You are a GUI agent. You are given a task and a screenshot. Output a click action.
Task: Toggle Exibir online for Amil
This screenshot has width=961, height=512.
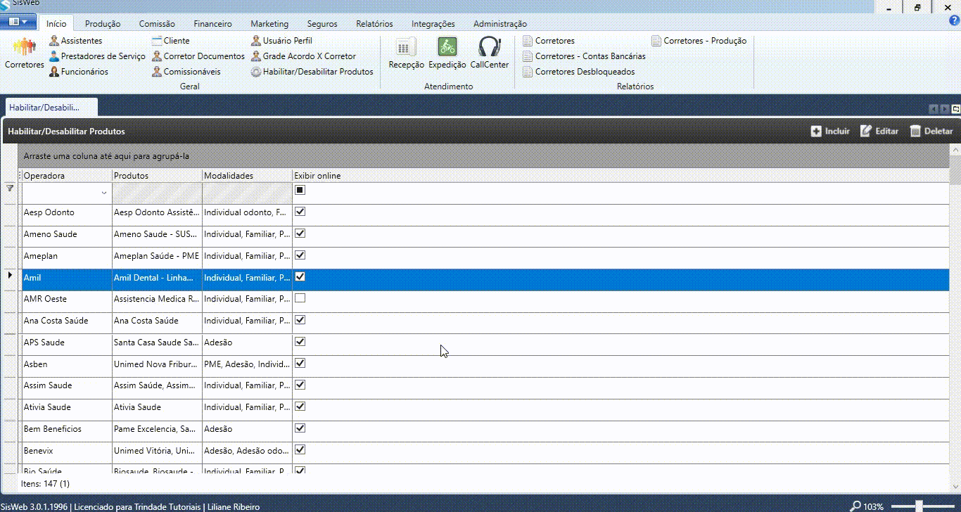coord(300,277)
